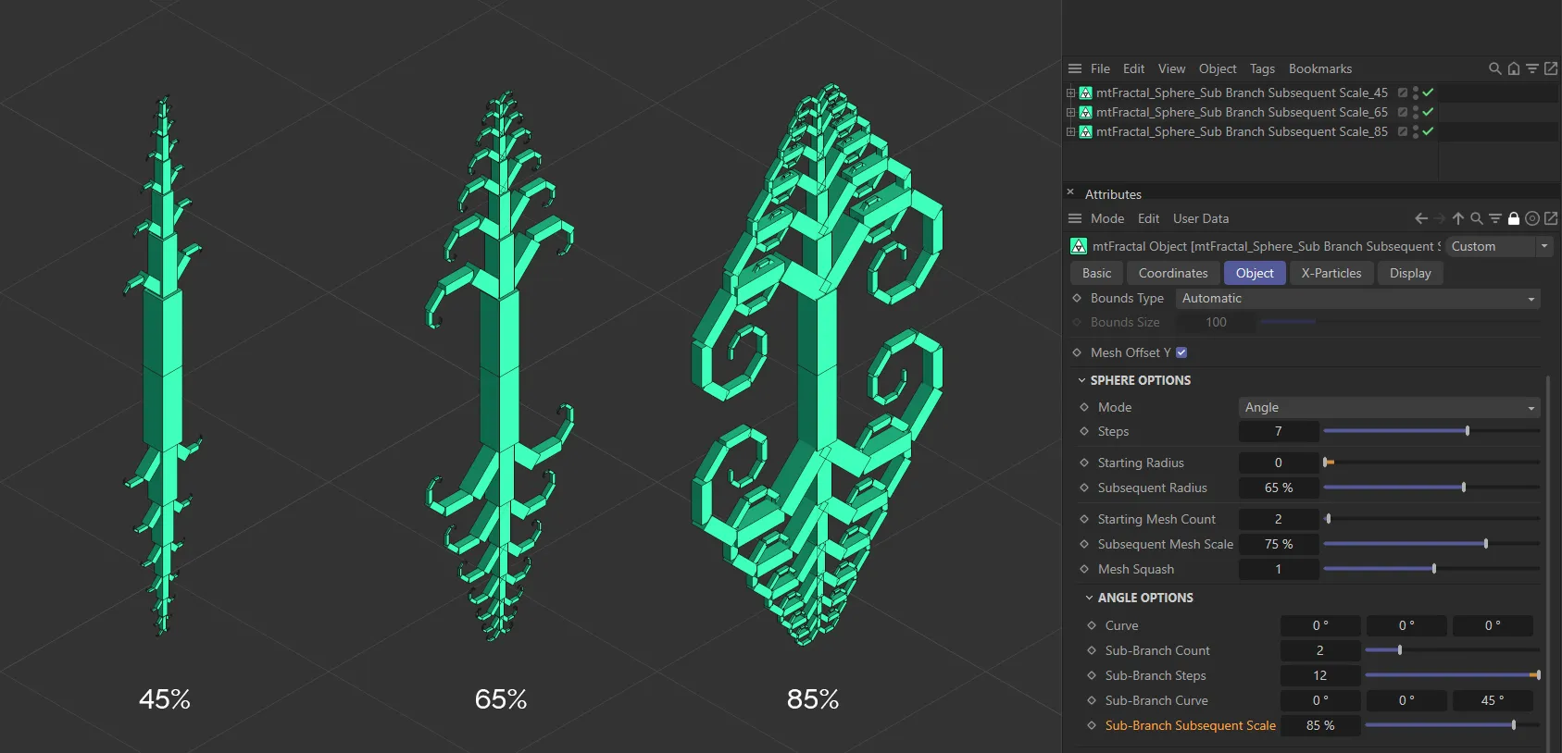The width and height of the screenshot is (1562, 753).
Task: Click Object Manager search magnifier icon
Action: click(1494, 68)
